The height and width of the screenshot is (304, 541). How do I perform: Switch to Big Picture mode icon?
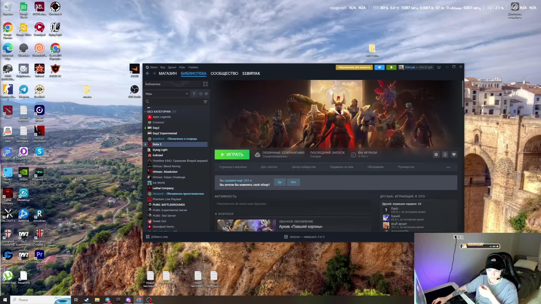pyautogui.click(x=439, y=67)
